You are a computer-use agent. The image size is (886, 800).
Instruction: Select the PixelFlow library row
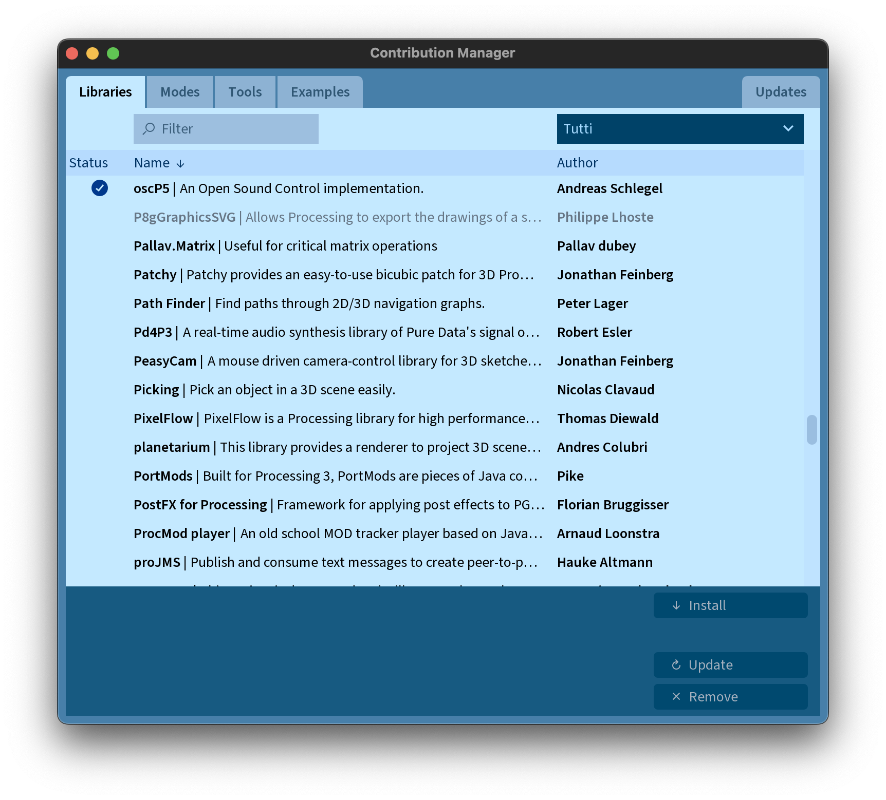pos(435,418)
